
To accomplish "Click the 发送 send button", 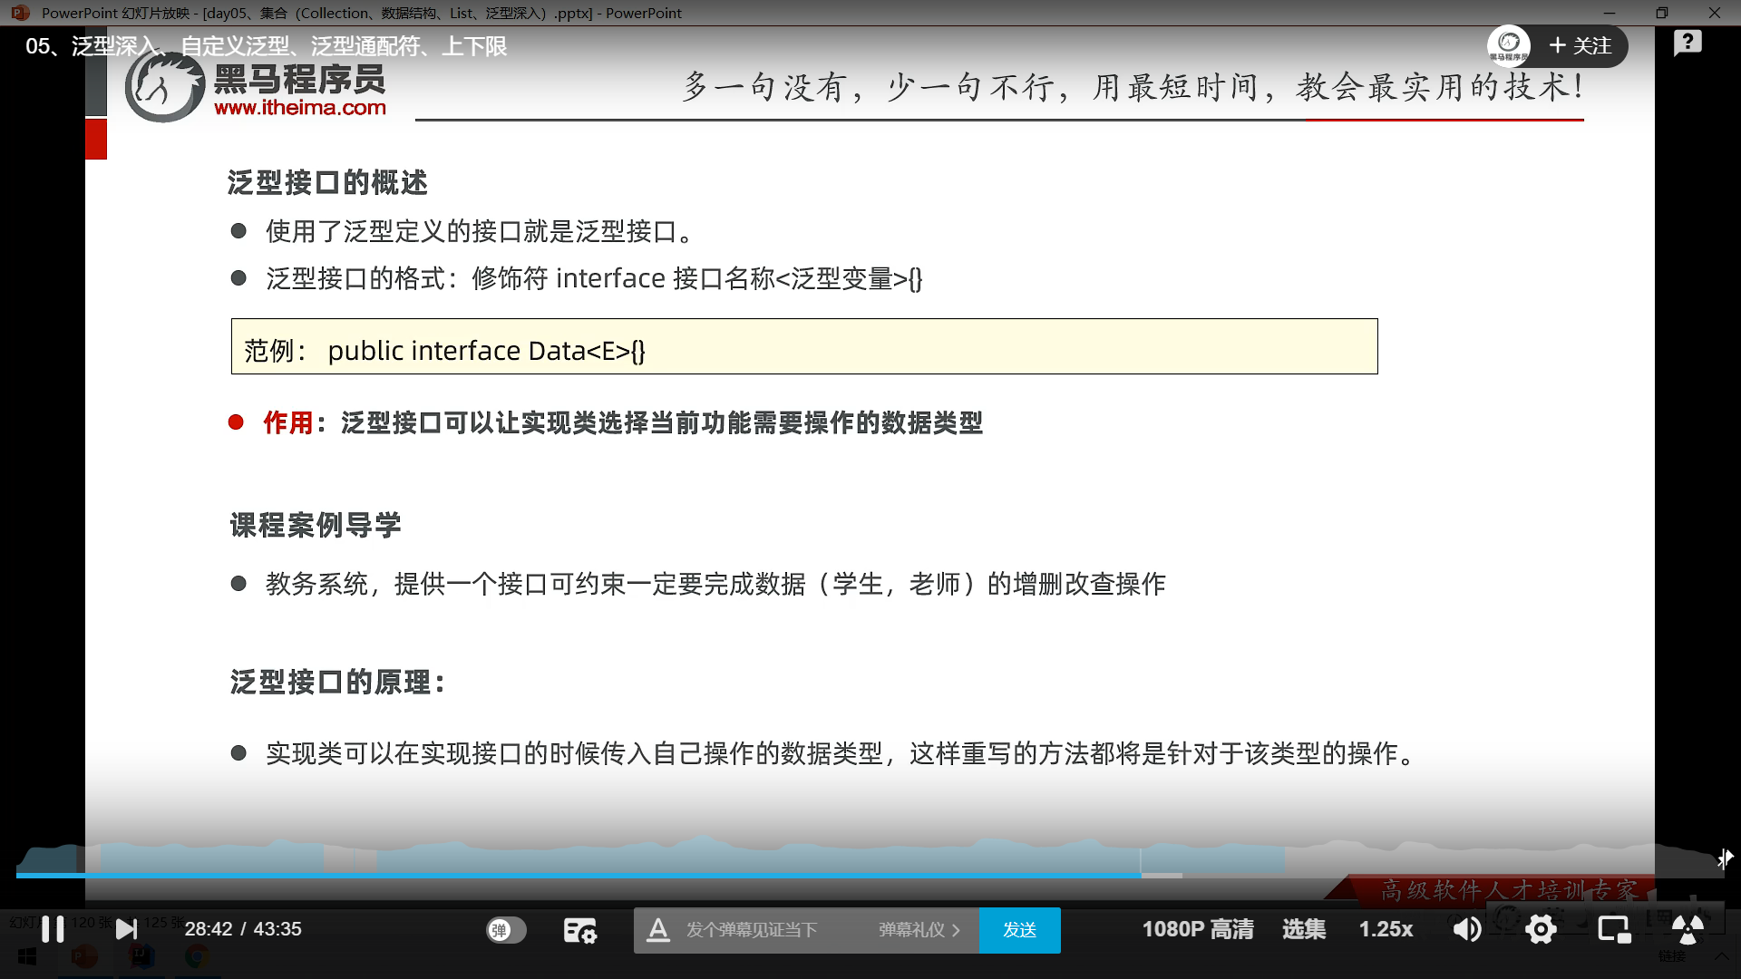I will click(1019, 930).
